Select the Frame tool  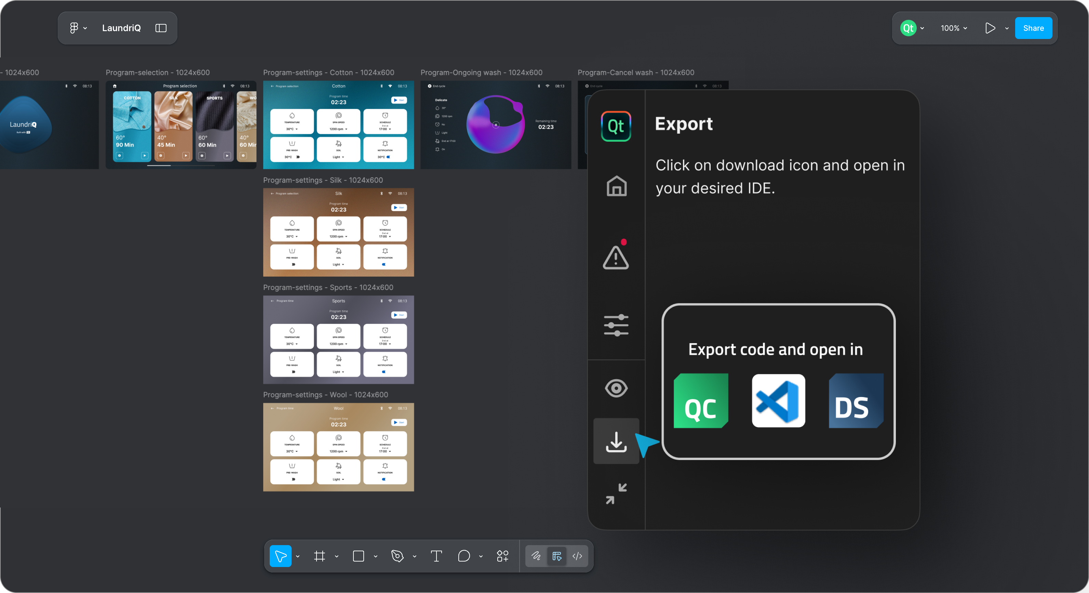pyautogui.click(x=320, y=556)
